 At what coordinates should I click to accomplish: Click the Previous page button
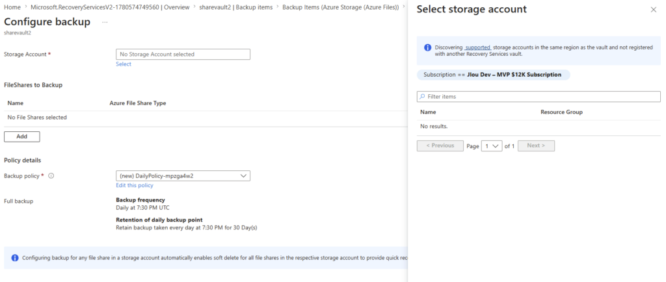pos(440,146)
